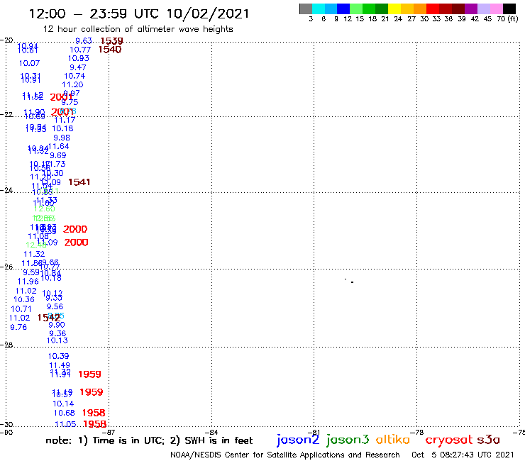Click the orange 'altika' label
The image size is (525, 461).
click(393, 440)
